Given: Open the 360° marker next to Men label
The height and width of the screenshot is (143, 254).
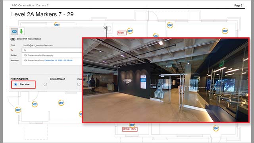Looking at the screenshot, I should pyautogui.click(x=130, y=31).
